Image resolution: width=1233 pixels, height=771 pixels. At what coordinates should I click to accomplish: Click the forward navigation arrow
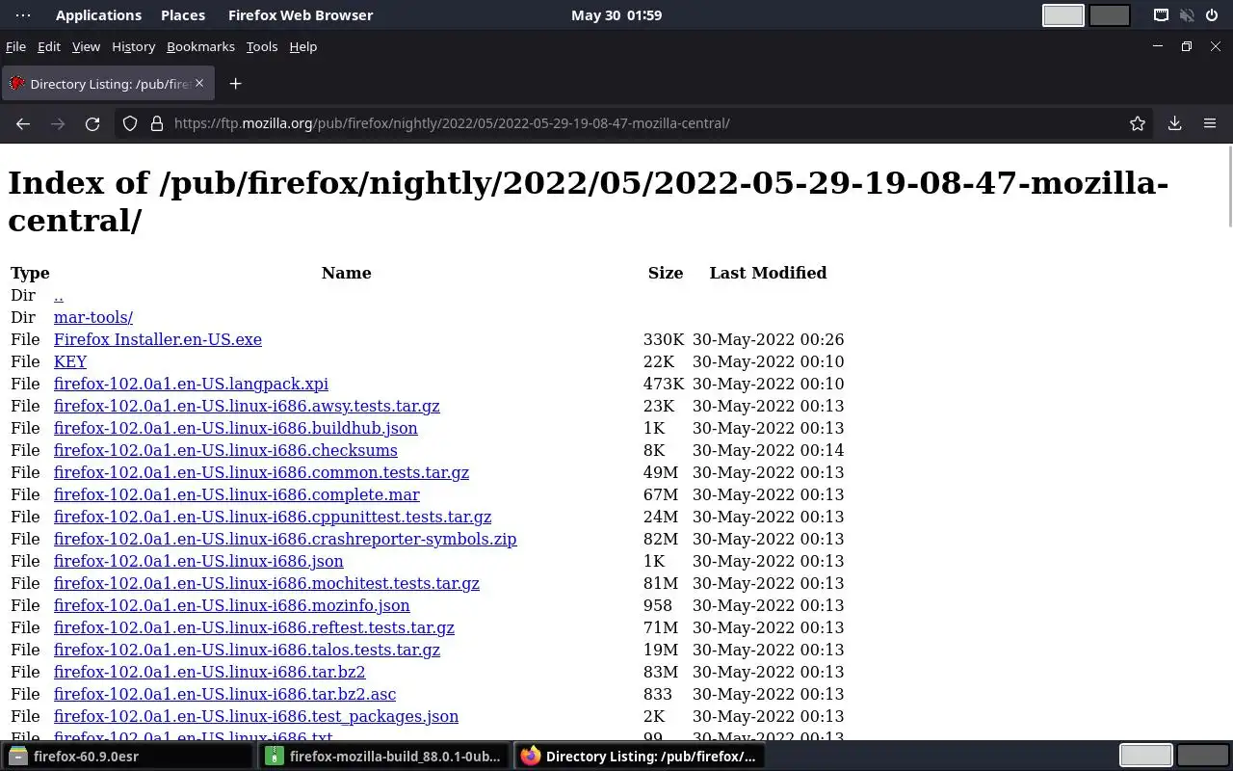click(x=58, y=123)
